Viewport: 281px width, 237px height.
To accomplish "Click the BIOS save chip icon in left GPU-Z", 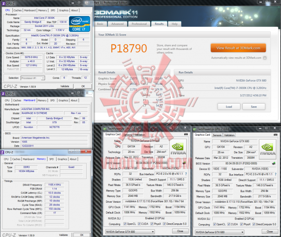I will 184,163.
